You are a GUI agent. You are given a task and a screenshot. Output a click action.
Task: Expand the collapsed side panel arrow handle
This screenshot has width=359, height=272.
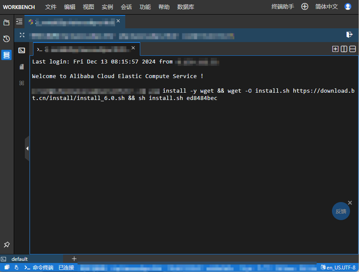click(27, 148)
